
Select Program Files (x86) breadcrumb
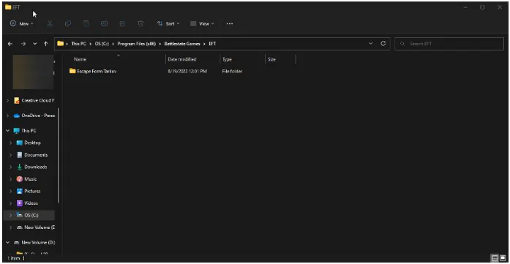coord(137,44)
